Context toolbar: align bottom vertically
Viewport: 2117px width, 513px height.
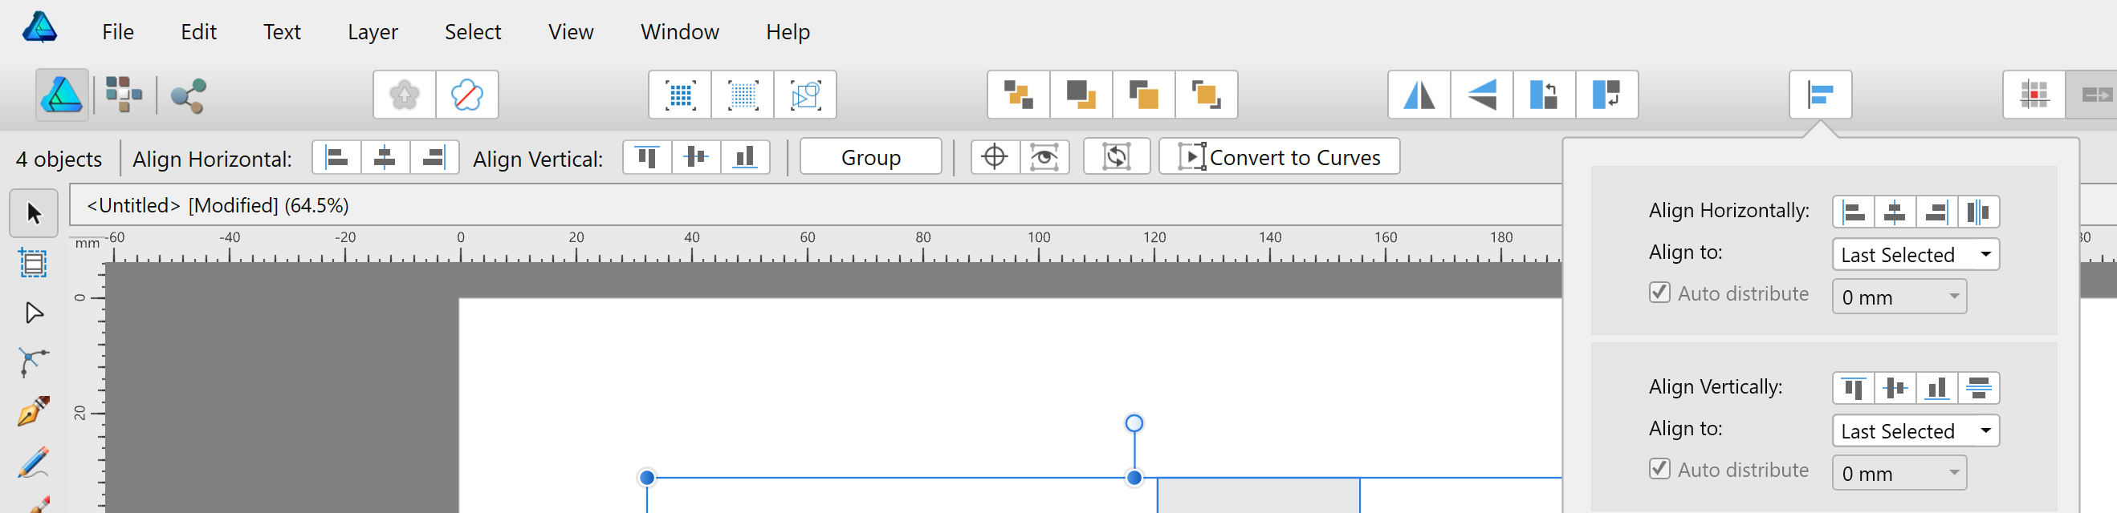(744, 157)
